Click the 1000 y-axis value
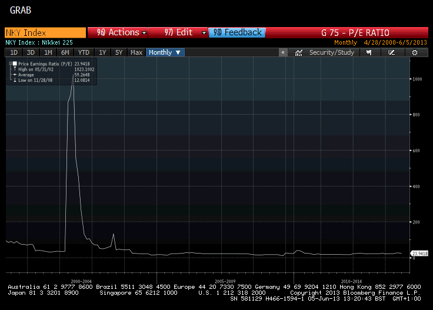This screenshot has width=433, height=310. [x=417, y=79]
